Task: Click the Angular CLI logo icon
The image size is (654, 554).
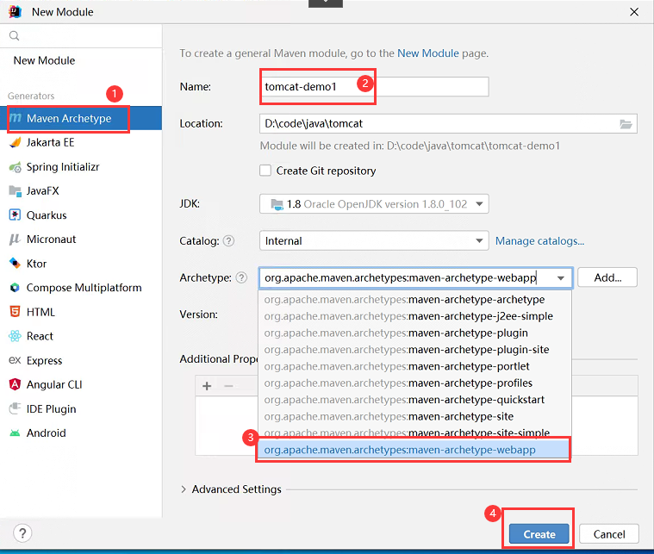Action: (x=15, y=384)
